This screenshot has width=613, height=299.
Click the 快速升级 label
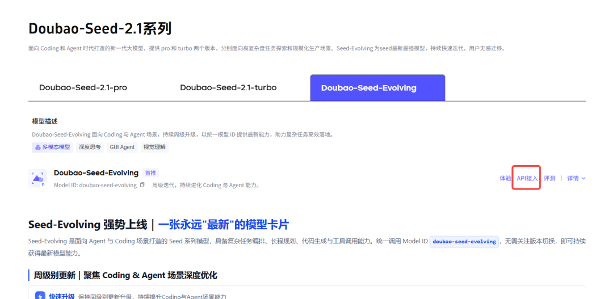pyautogui.click(x=62, y=296)
